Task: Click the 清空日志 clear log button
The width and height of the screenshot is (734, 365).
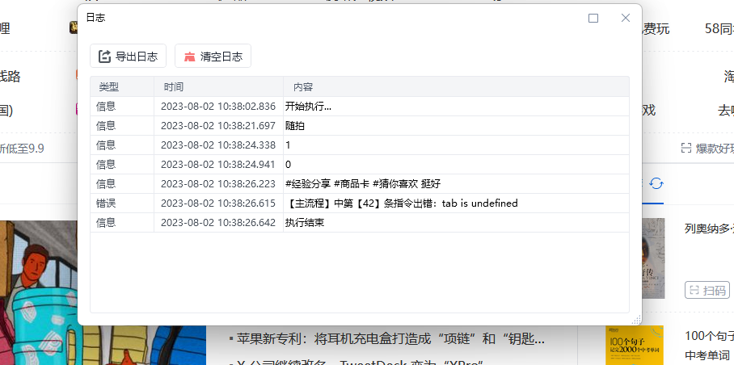Action: (213, 56)
